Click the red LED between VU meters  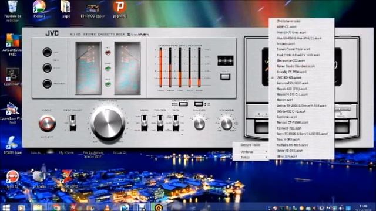tap(108, 53)
